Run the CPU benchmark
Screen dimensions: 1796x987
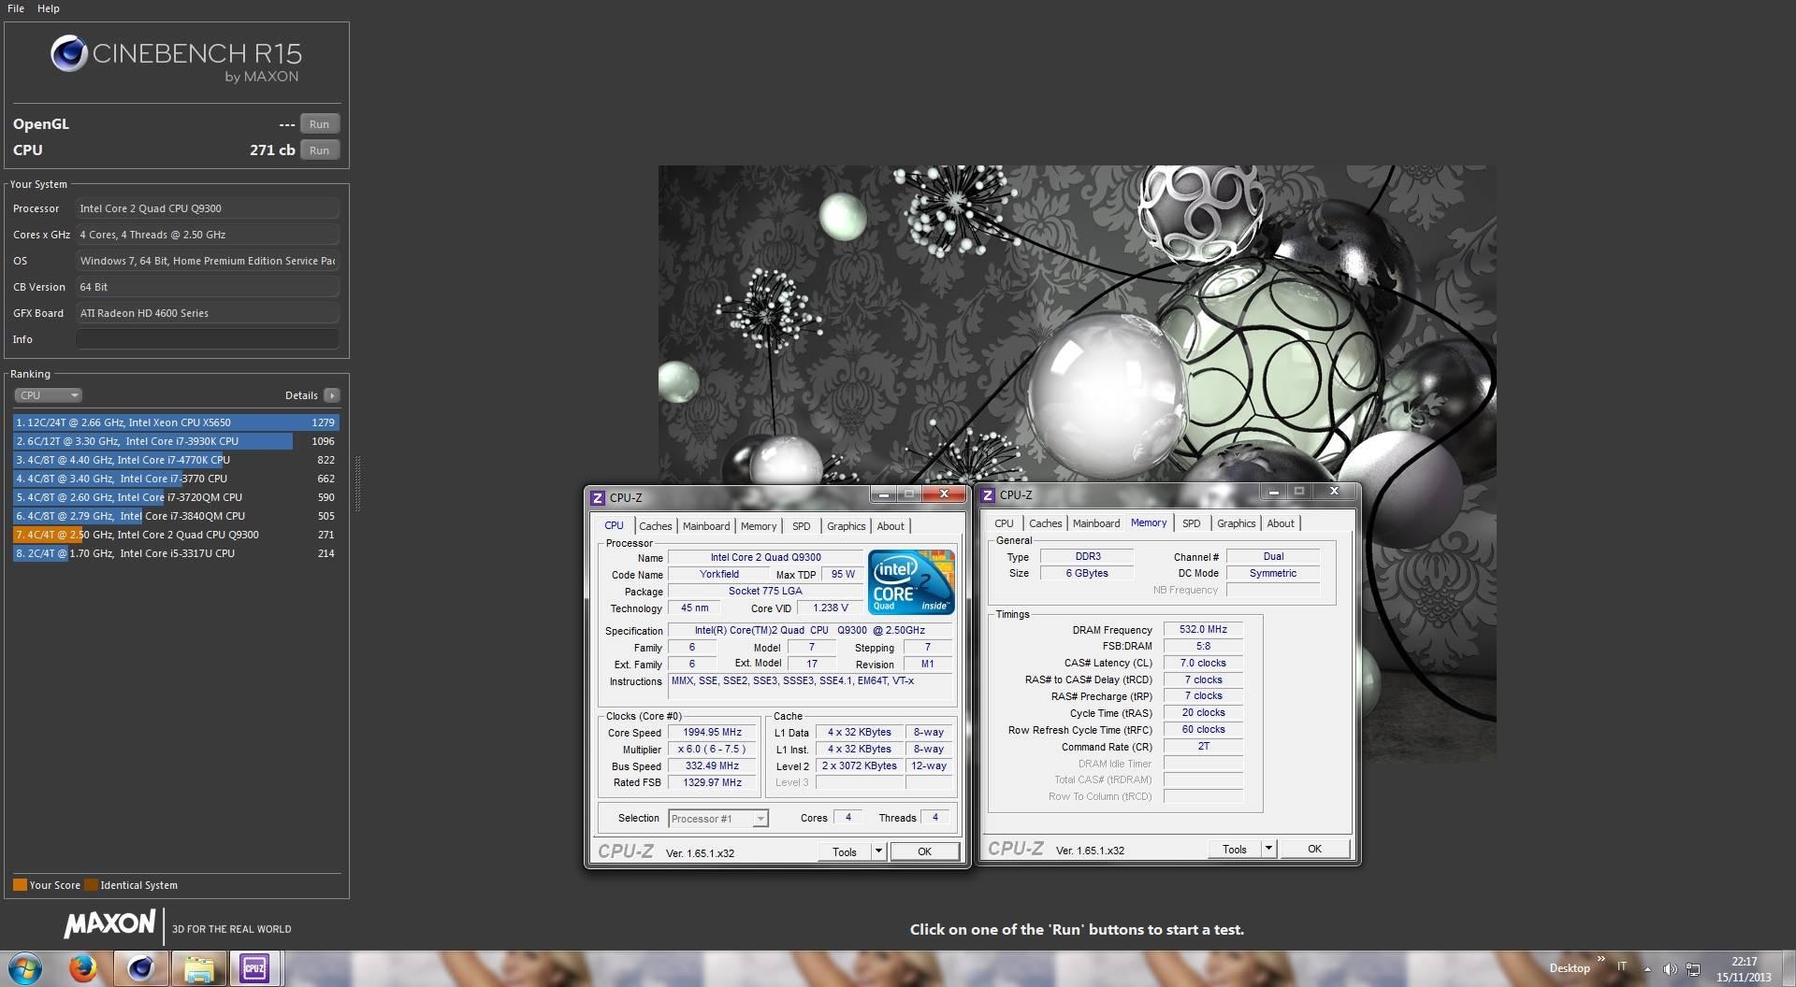click(319, 150)
